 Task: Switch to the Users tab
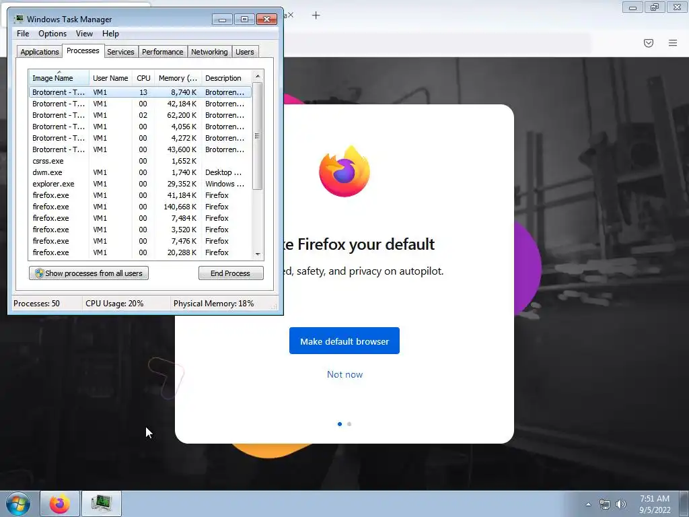pos(245,52)
